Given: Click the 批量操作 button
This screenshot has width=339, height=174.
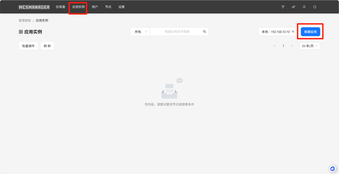Looking at the screenshot, I should point(28,46).
